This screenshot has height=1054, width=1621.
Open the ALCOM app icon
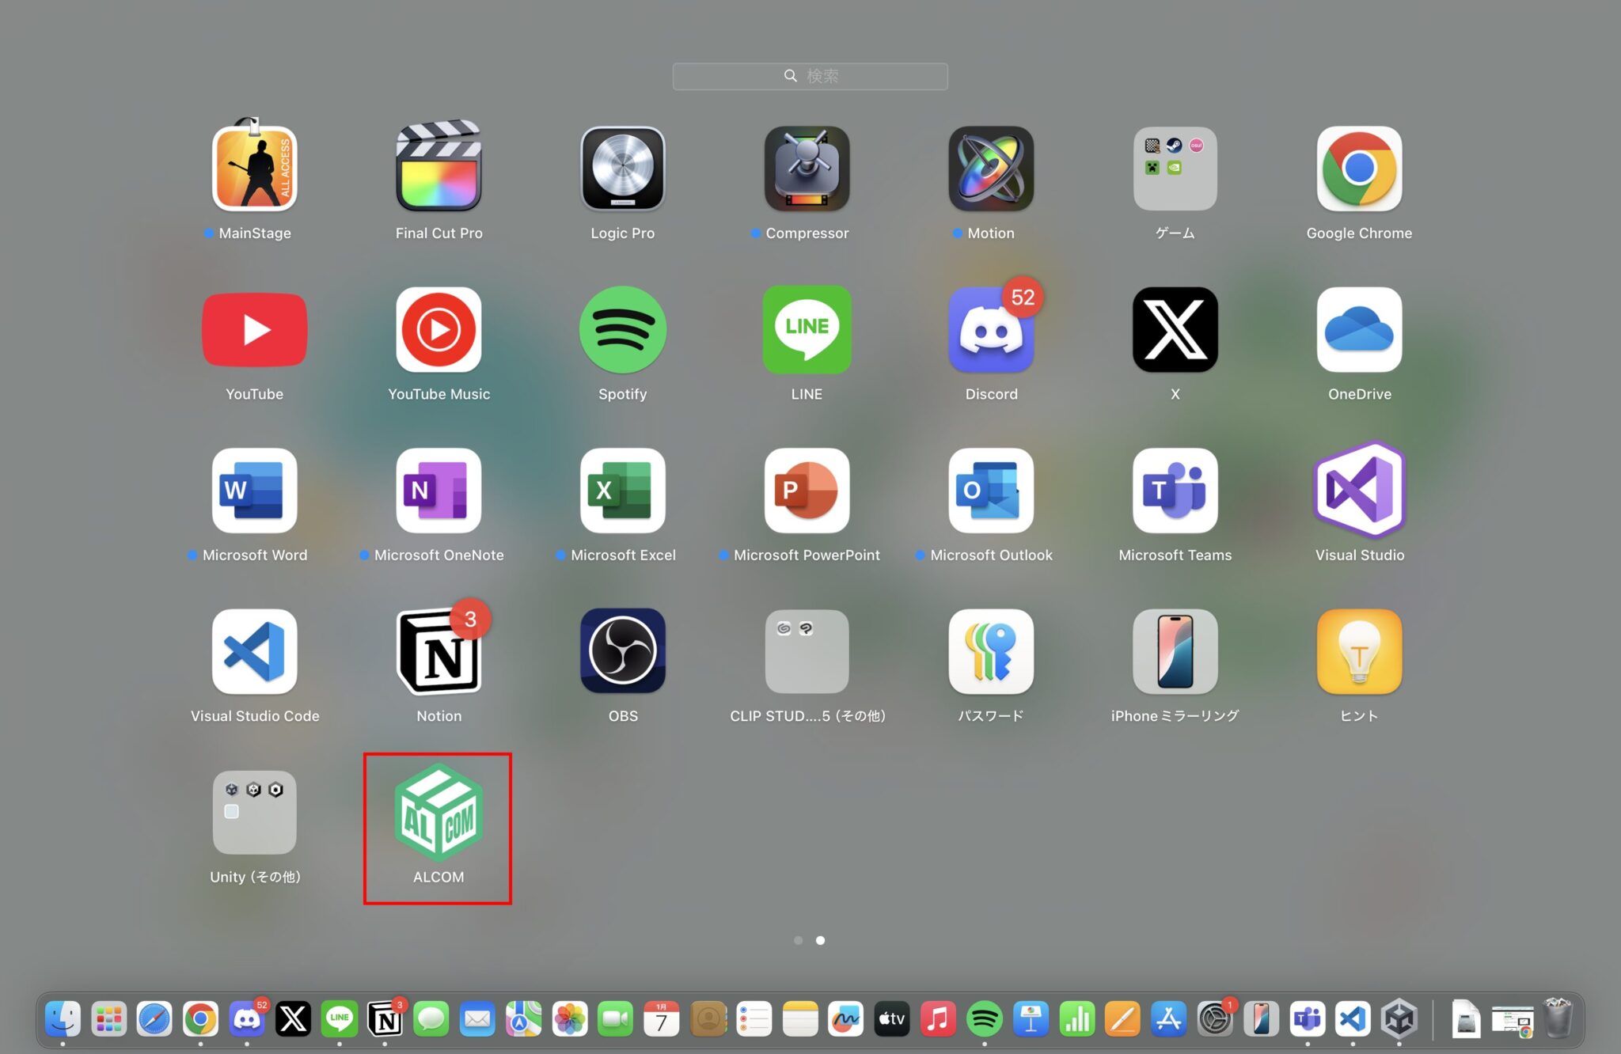tap(438, 813)
